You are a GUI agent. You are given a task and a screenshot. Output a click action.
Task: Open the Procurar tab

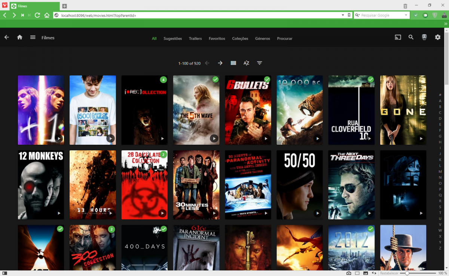(285, 39)
